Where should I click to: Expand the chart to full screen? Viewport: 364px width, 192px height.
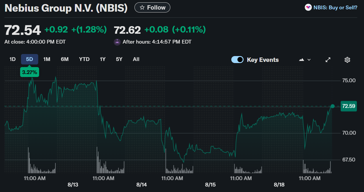328,60
